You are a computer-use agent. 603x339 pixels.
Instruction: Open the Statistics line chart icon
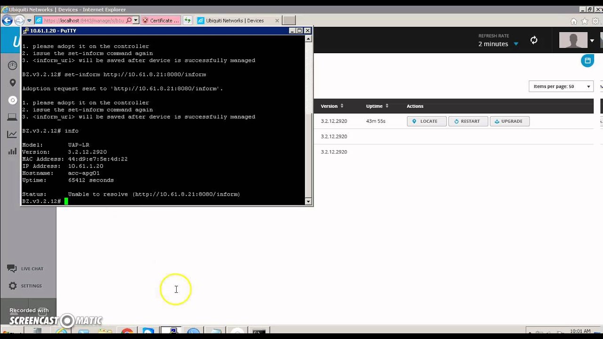pos(13,135)
